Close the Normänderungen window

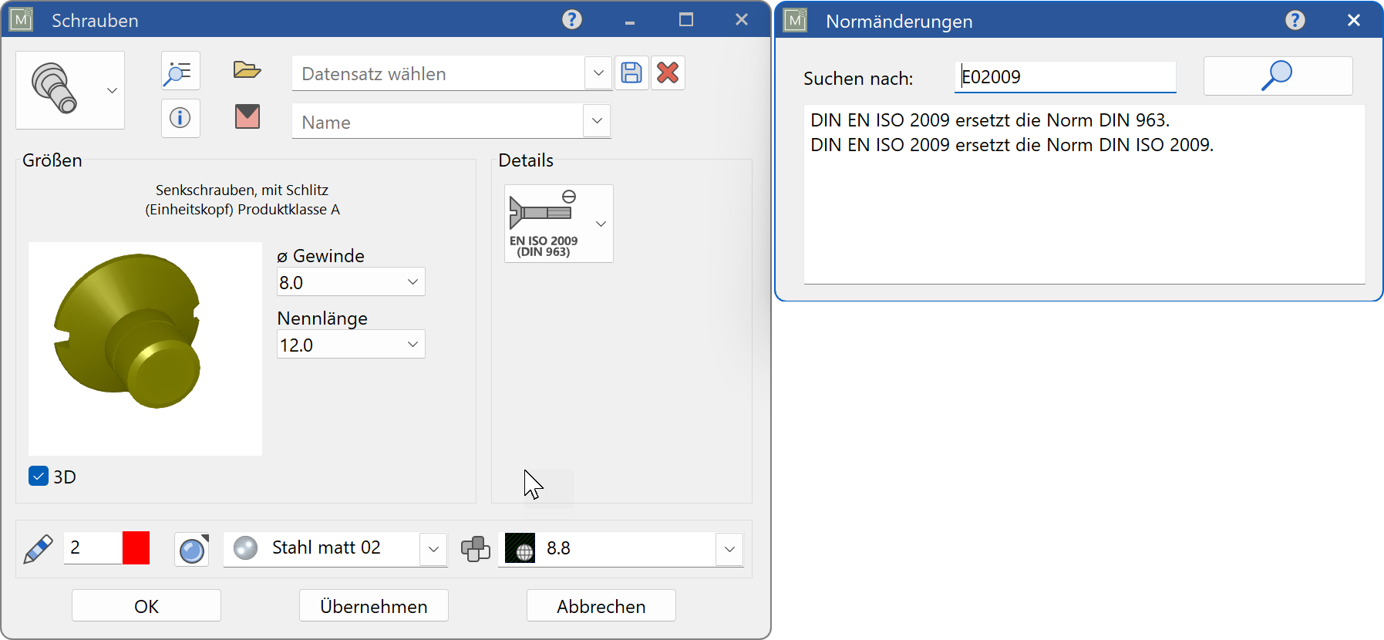point(1354,20)
